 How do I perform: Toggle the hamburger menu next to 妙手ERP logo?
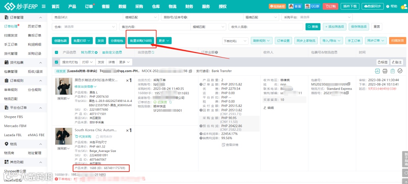coord(44,6)
